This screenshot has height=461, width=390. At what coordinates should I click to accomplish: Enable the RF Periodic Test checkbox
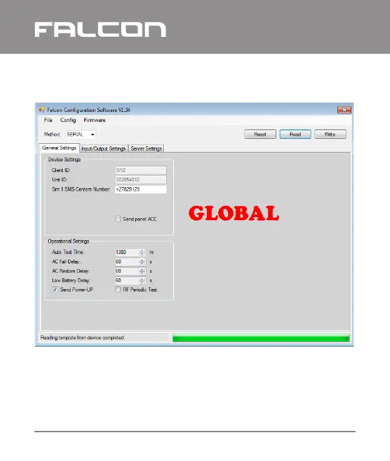tap(117, 290)
